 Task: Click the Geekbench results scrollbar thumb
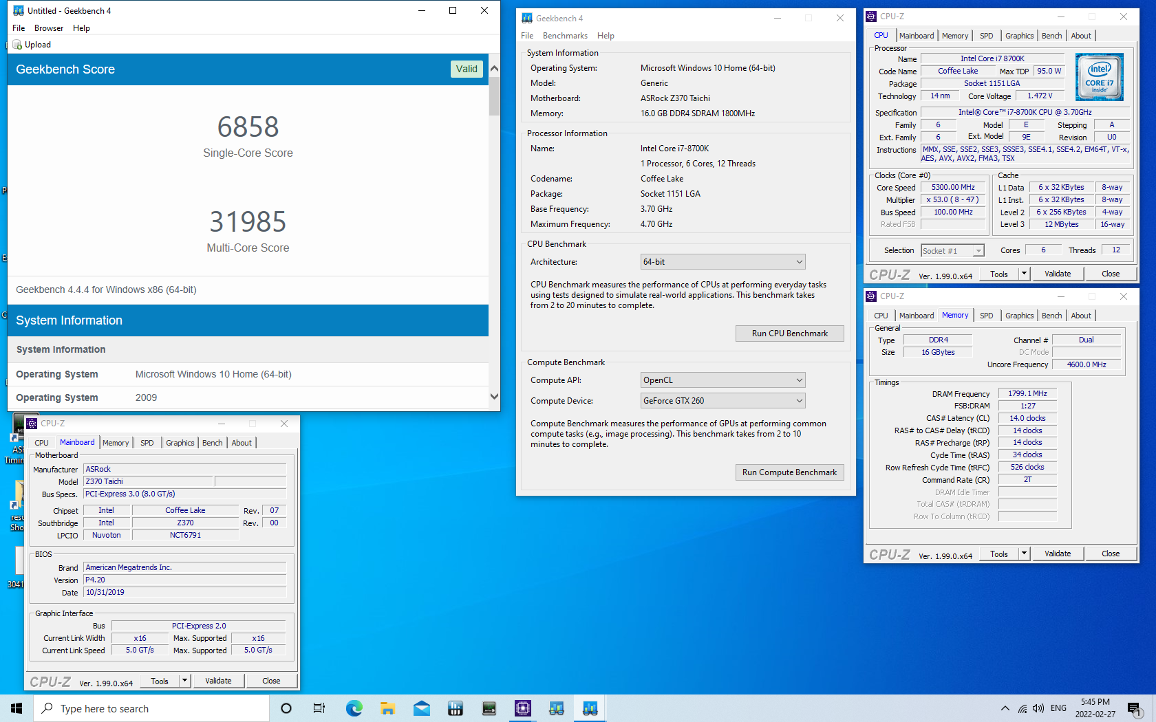[494, 96]
